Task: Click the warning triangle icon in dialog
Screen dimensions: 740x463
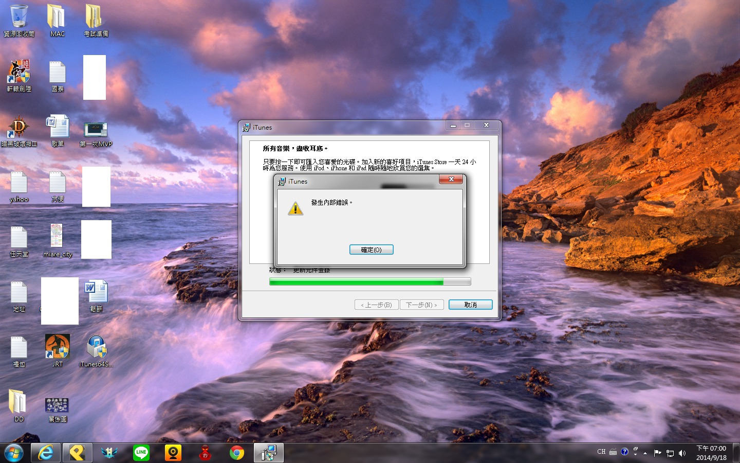Action: (x=295, y=208)
